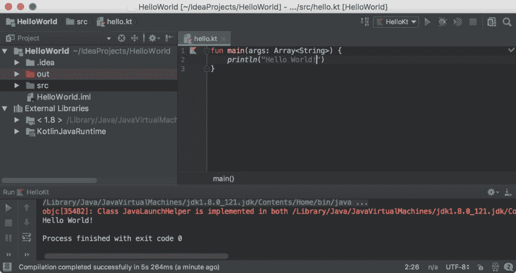Screen dimensions: 516x273
Task: Open Project panel gear settings
Action: (x=154, y=38)
